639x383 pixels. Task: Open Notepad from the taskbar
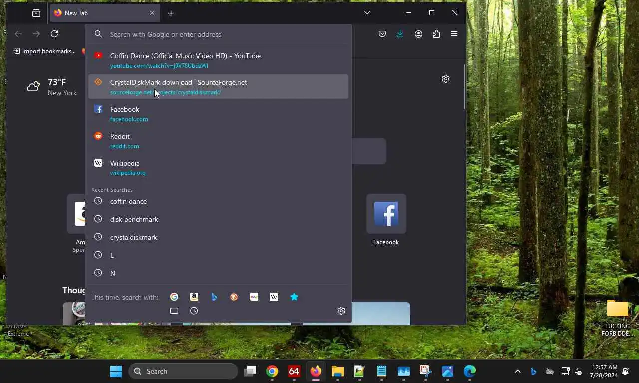[x=382, y=371]
